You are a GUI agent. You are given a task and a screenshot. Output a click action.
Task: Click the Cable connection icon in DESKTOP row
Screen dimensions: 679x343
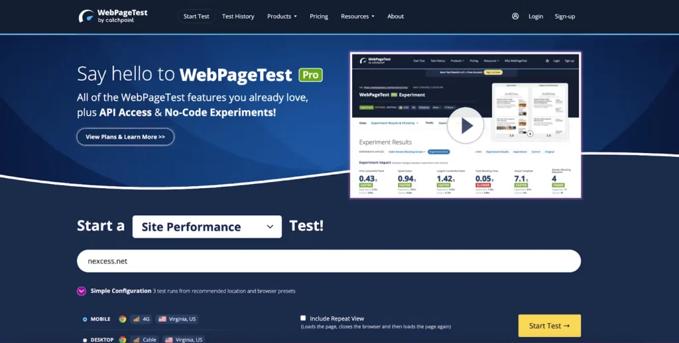[137, 340]
